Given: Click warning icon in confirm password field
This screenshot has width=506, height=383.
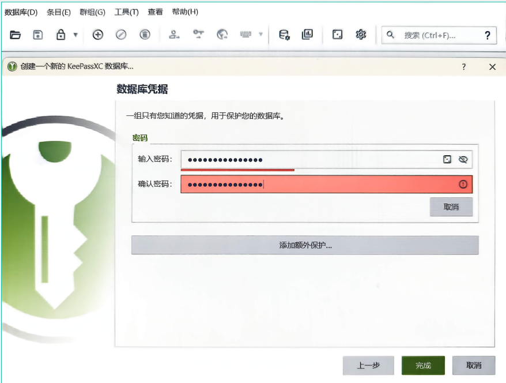Looking at the screenshot, I should pyautogui.click(x=463, y=184).
